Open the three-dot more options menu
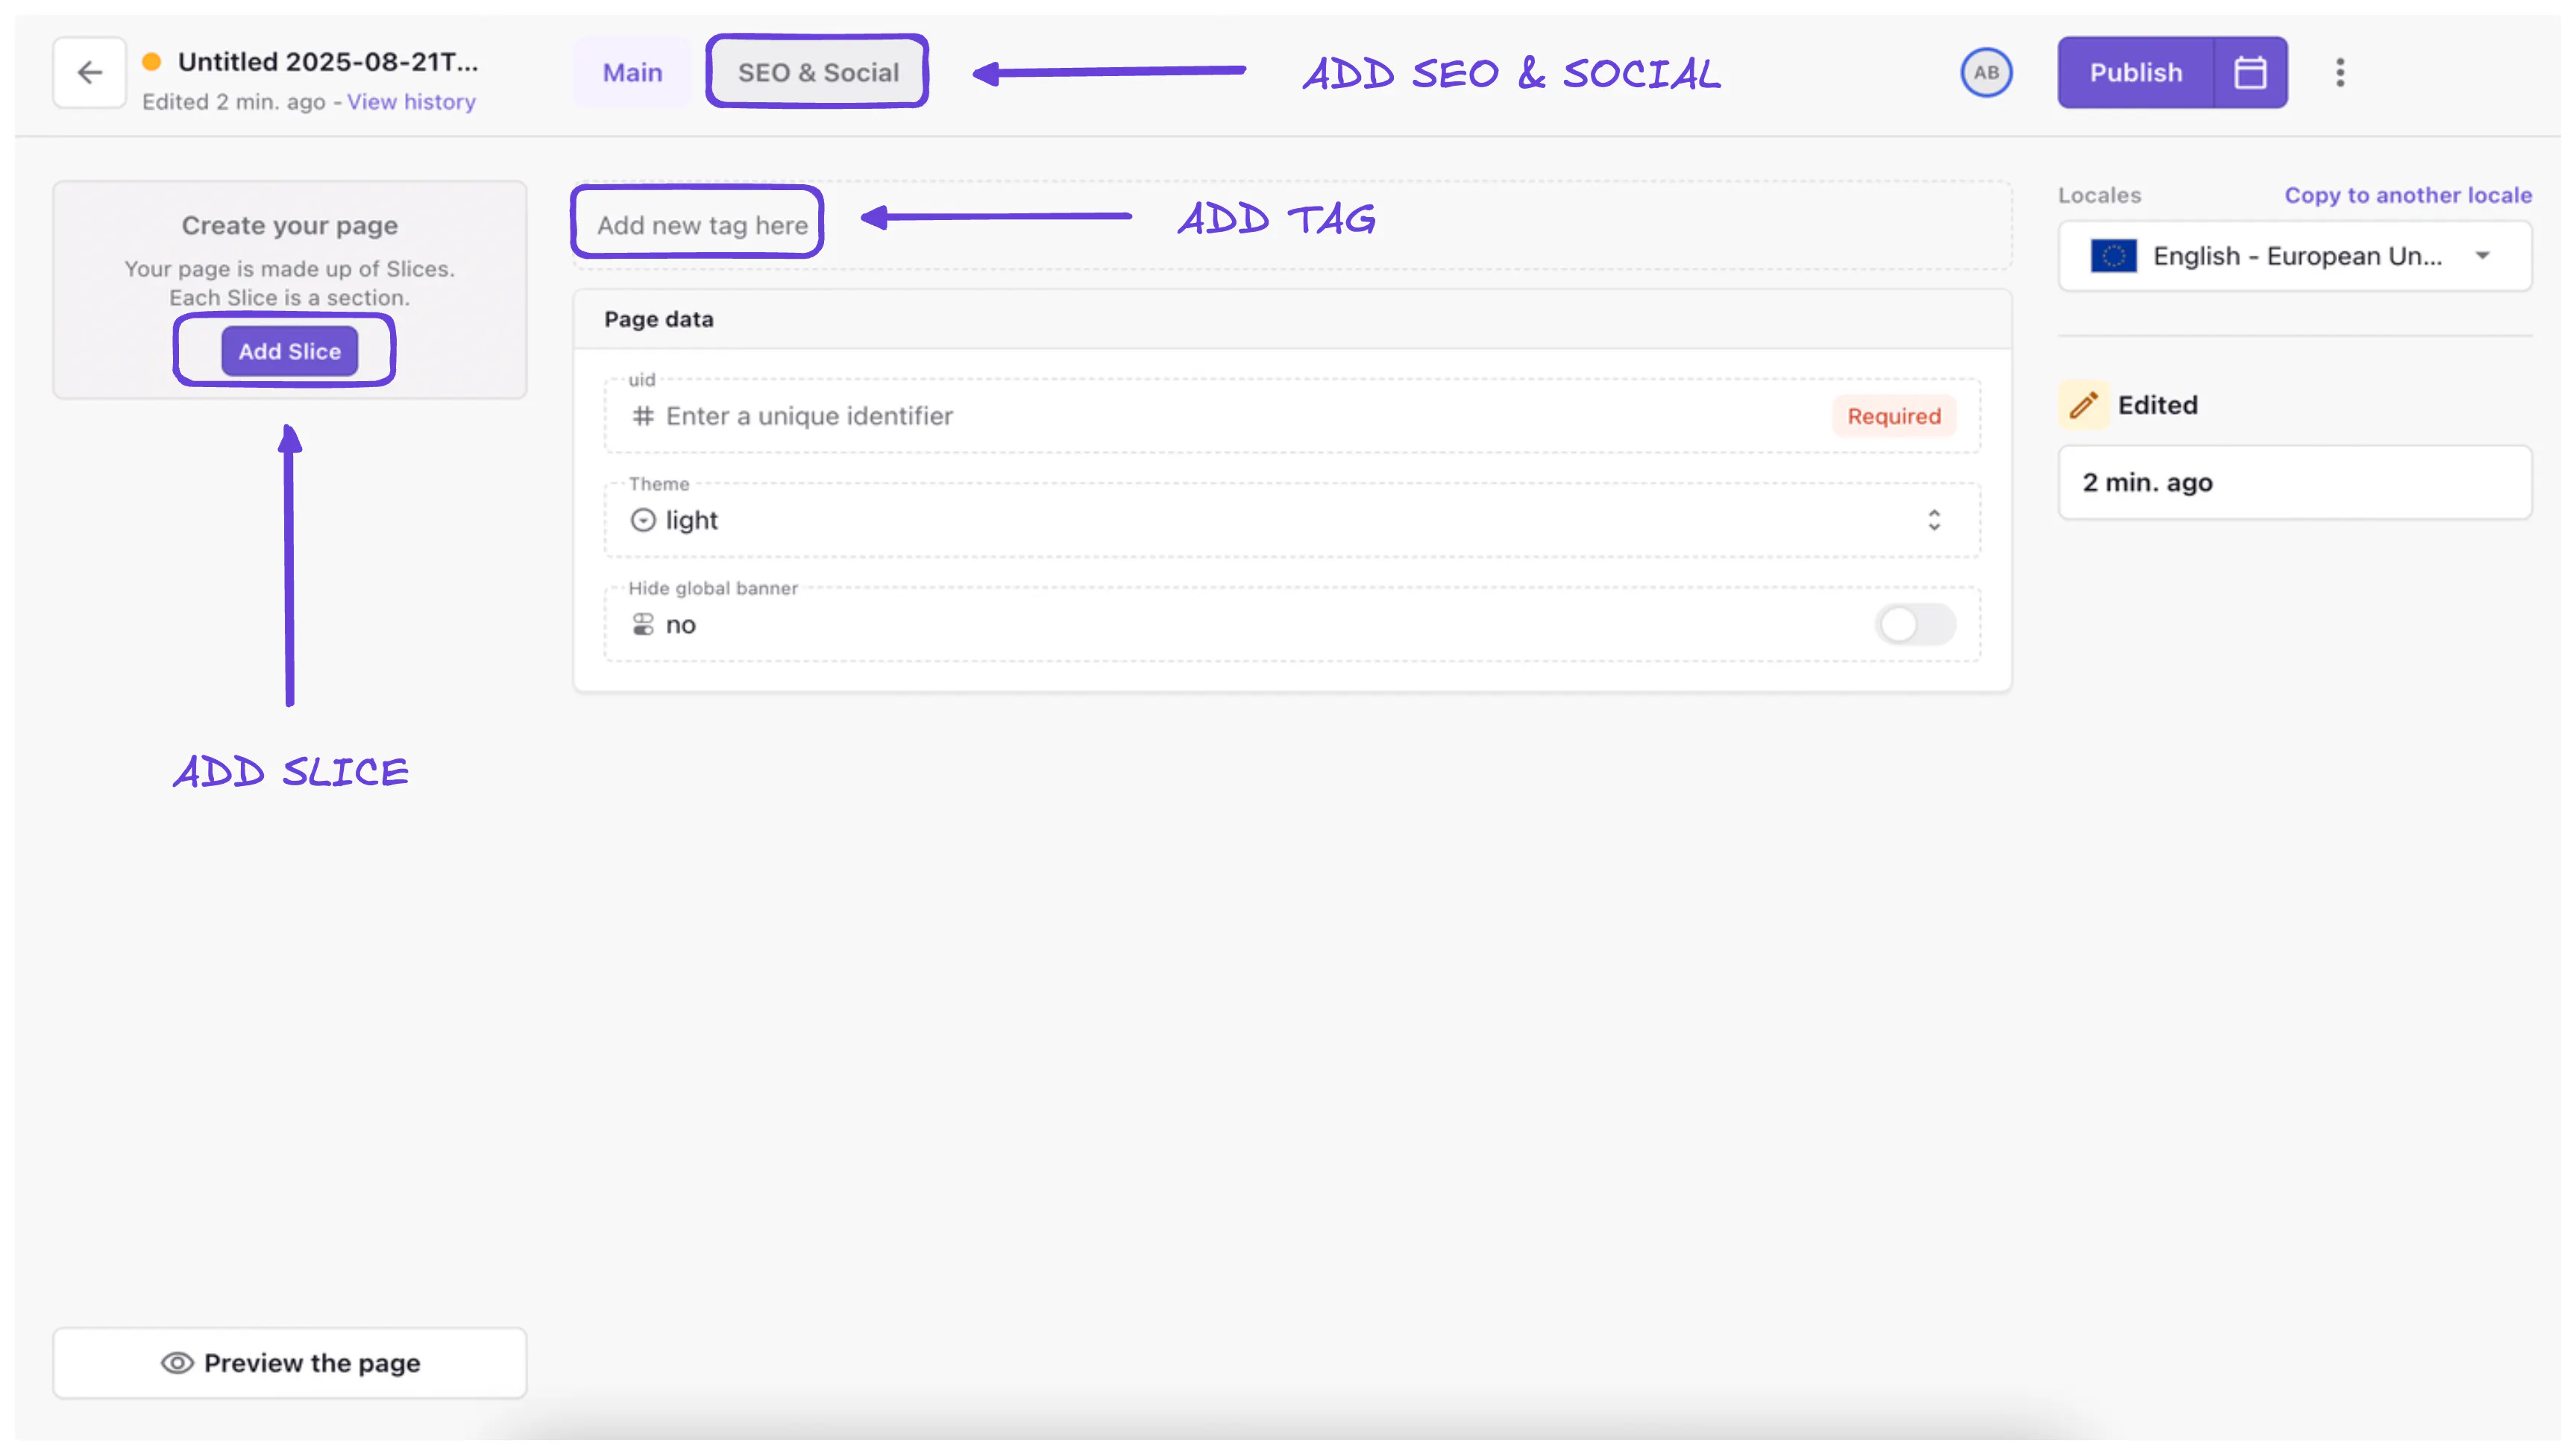The image size is (2576, 1455). point(2340,73)
